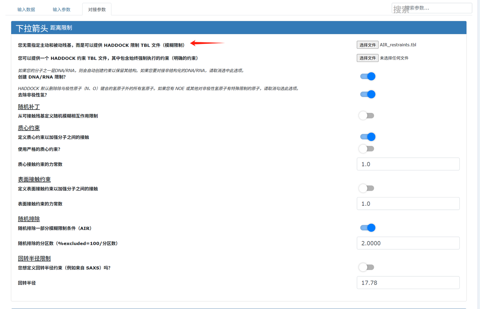
Task: Select the 对接参数 tab
Action: [x=97, y=9]
